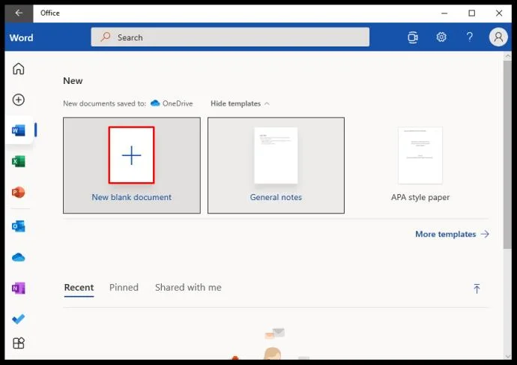
Task: Click the General notes template label
Action: click(x=276, y=197)
